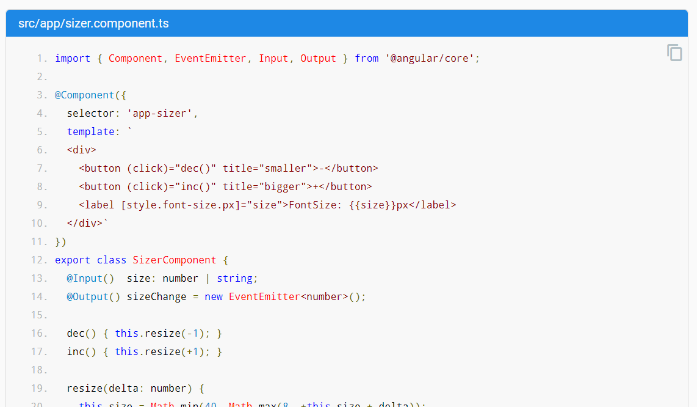697x407 pixels.
Task: Click (click)="inc()" binding on line 8
Action: 171,186
